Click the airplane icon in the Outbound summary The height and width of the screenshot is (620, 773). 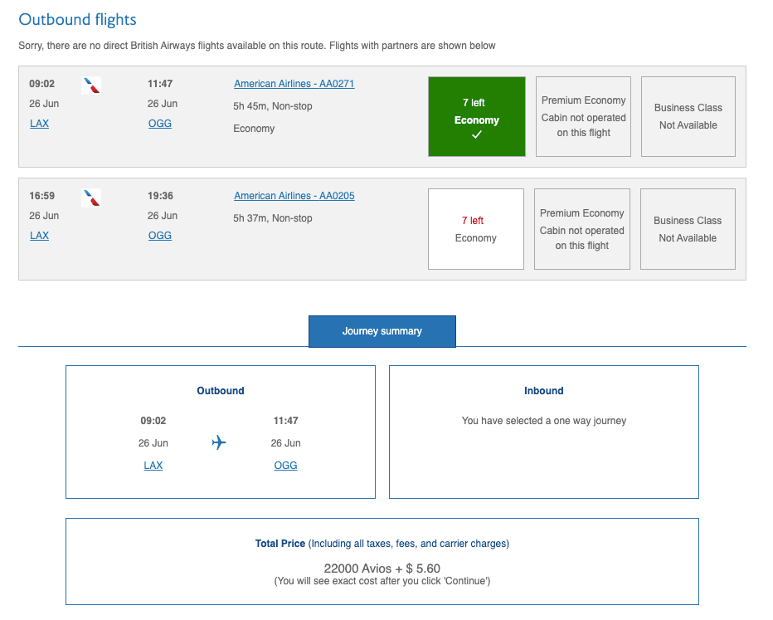point(219,442)
